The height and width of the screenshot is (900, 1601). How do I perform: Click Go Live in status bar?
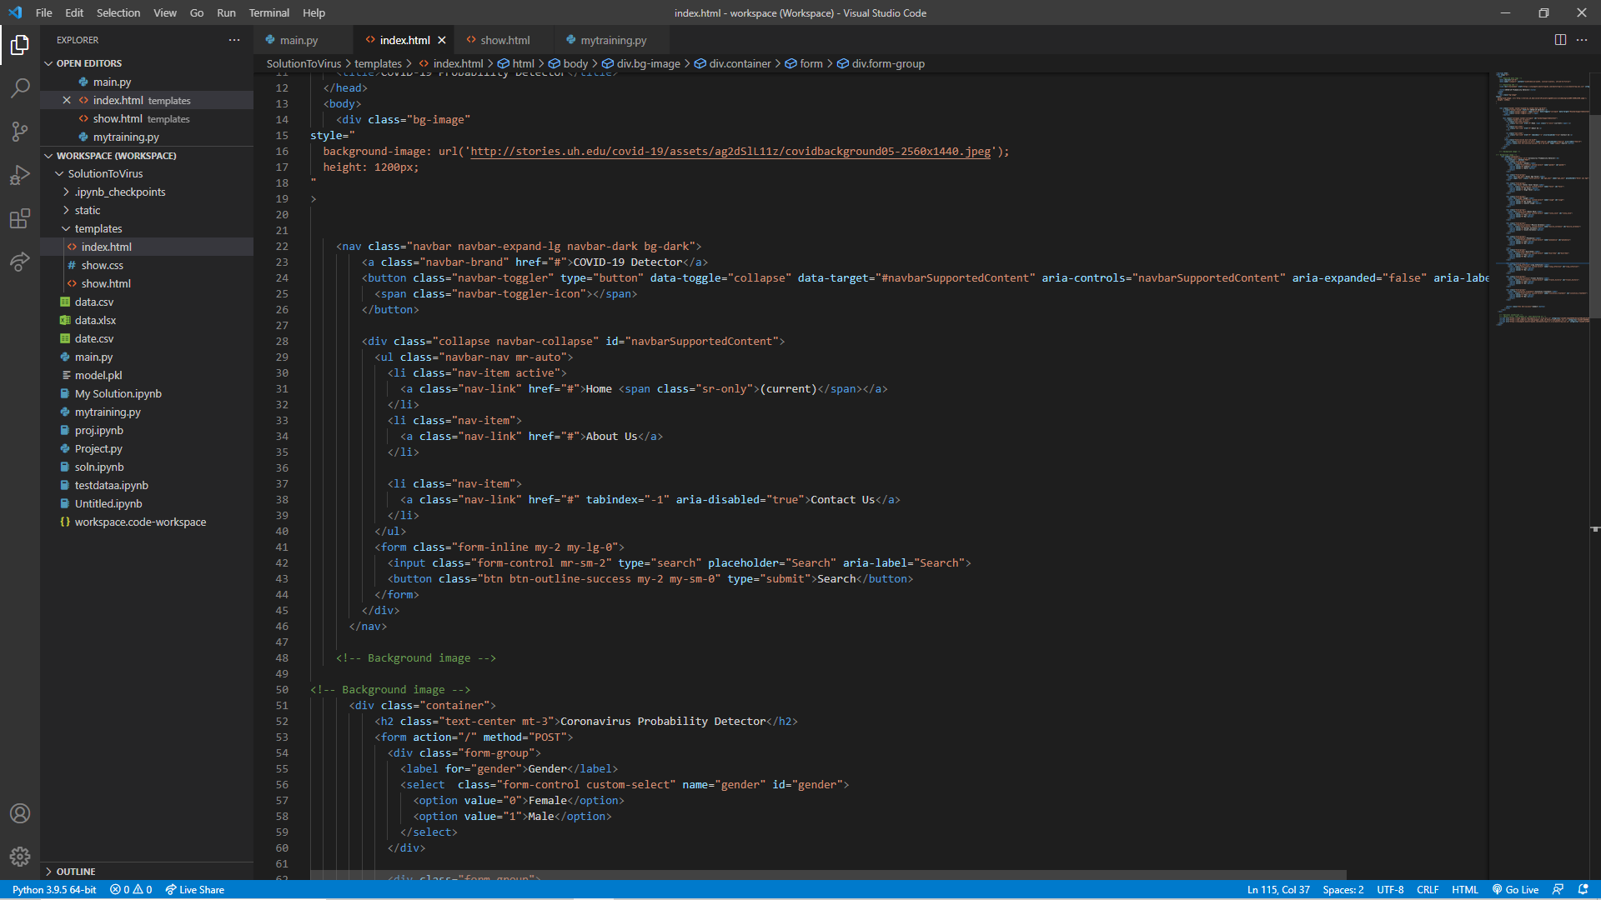pyautogui.click(x=1515, y=889)
